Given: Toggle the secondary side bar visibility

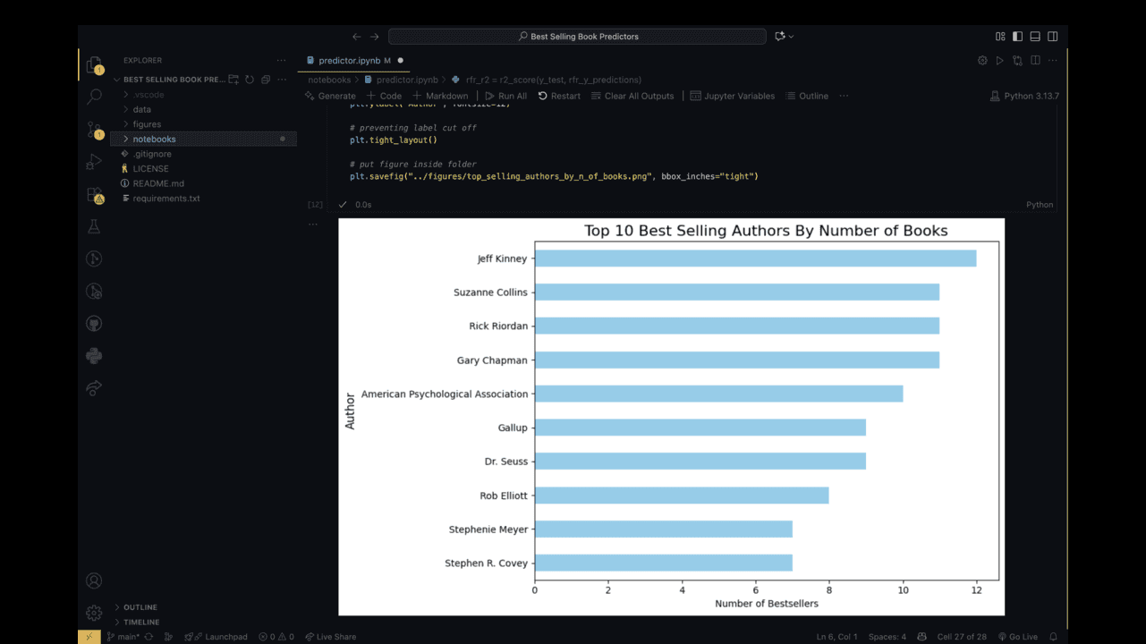Looking at the screenshot, I should tap(1053, 37).
